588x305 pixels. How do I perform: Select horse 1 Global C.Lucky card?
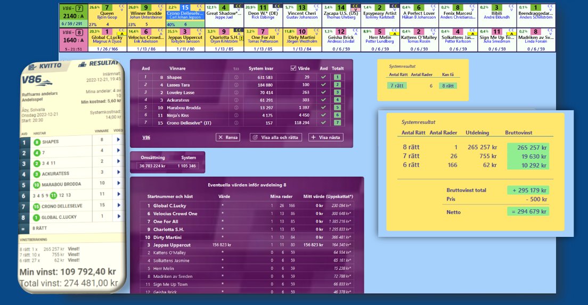coord(107,40)
